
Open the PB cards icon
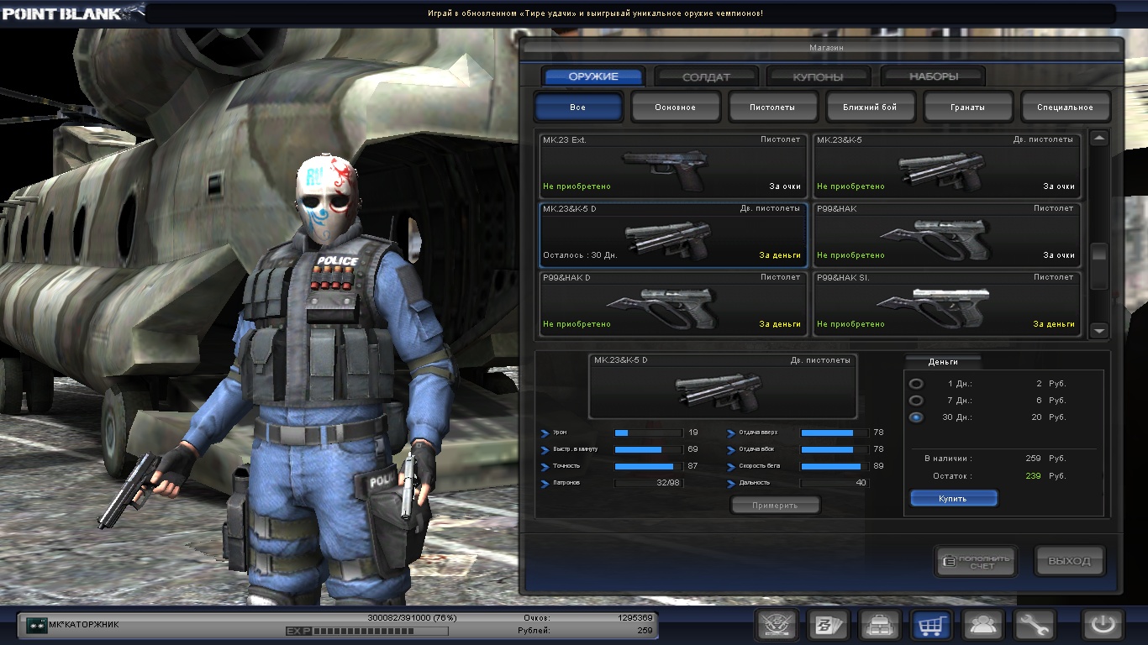click(829, 625)
